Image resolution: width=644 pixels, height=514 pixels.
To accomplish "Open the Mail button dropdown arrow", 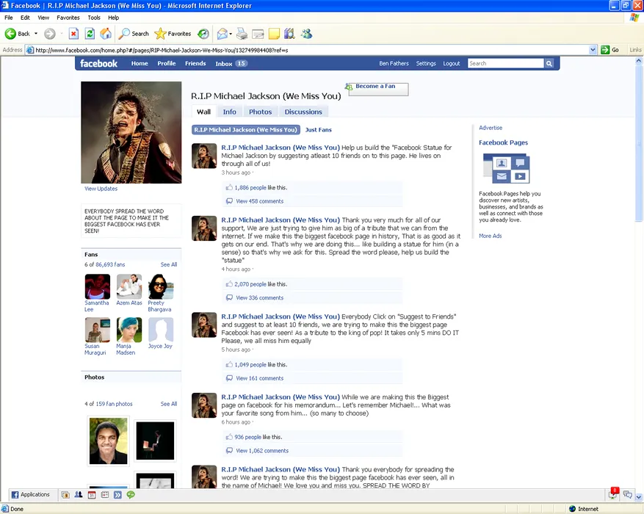I will (x=231, y=34).
